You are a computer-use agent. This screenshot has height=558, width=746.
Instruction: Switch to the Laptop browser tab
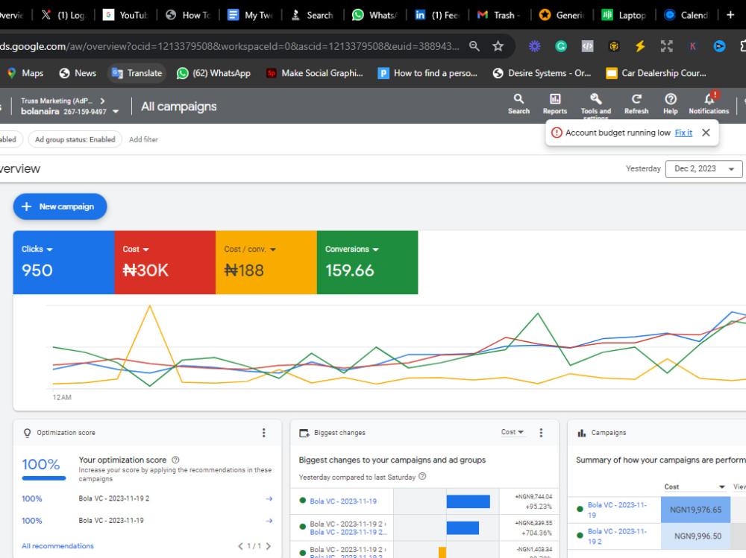(x=624, y=15)
